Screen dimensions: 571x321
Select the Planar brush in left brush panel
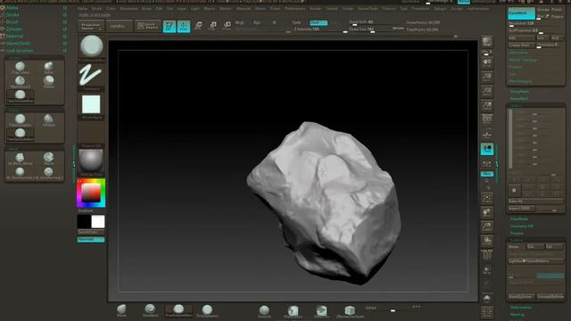click(48, 82)
